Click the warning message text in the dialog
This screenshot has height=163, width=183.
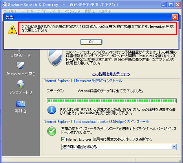click(98, 28)
